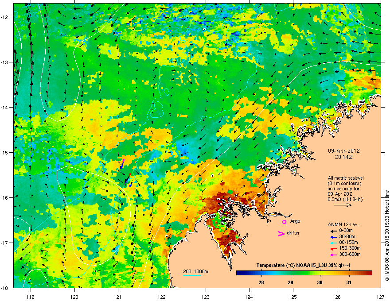Click longitude axis label 121
The width and height of the screenshot is (390, 301).
click(118, 297)
